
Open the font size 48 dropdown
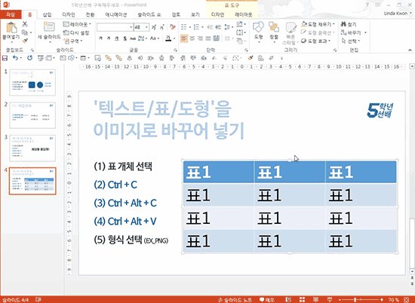coord(146,27)
